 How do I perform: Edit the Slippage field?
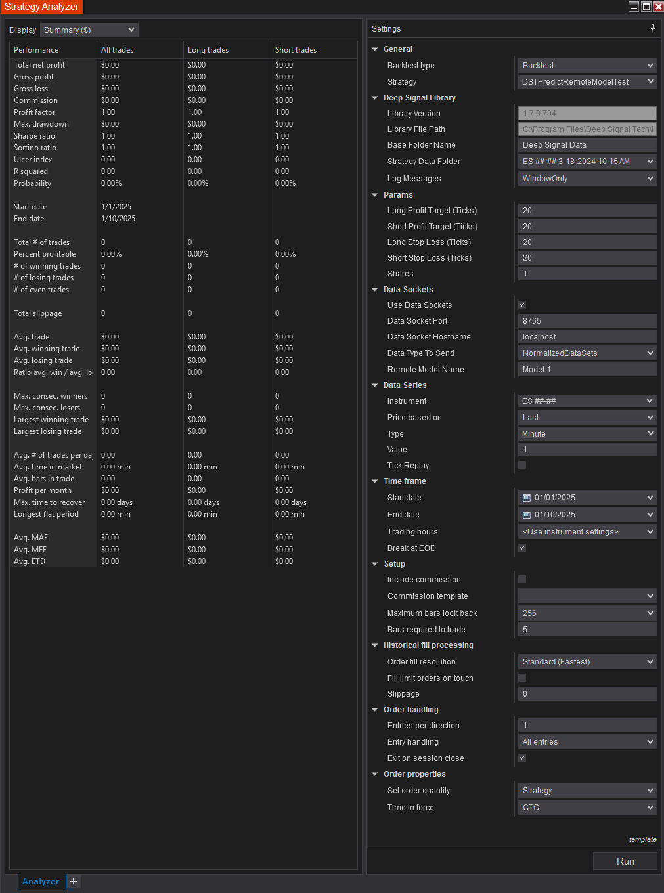tap(587, 694)
